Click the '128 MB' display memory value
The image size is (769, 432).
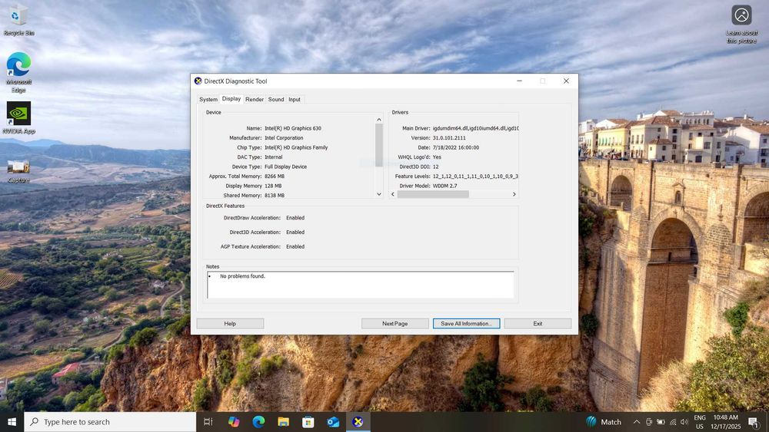coord(273,186)
